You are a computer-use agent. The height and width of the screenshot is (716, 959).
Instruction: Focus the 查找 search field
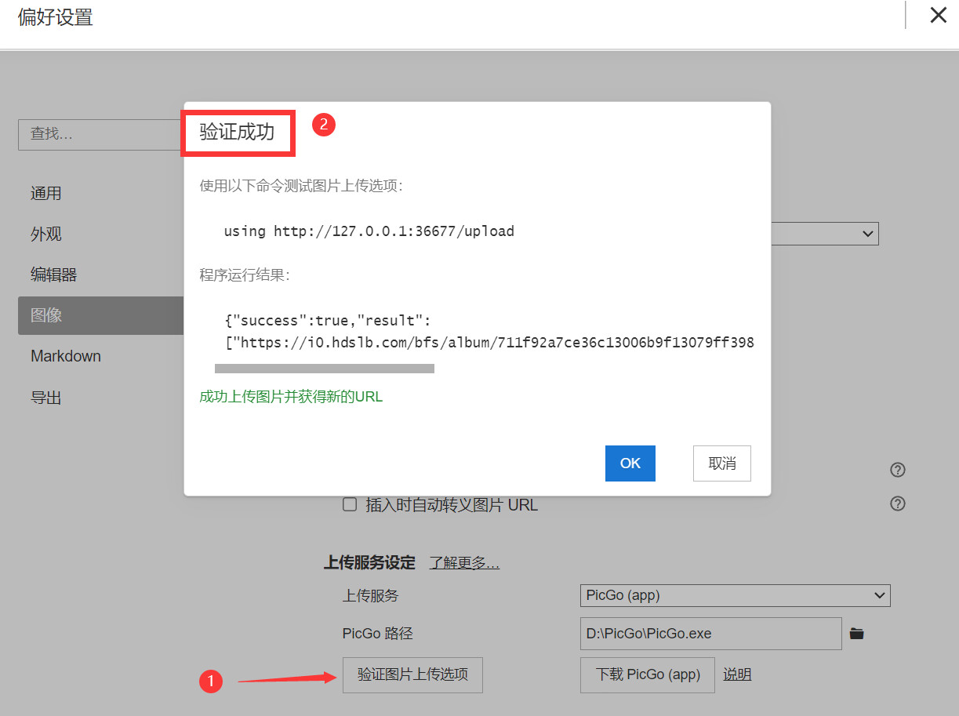[101, 134]
